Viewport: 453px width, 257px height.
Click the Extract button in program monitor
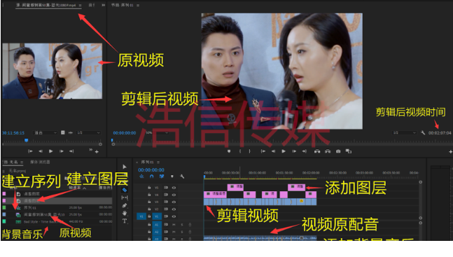pyautogui.click(x=328, y=151)
